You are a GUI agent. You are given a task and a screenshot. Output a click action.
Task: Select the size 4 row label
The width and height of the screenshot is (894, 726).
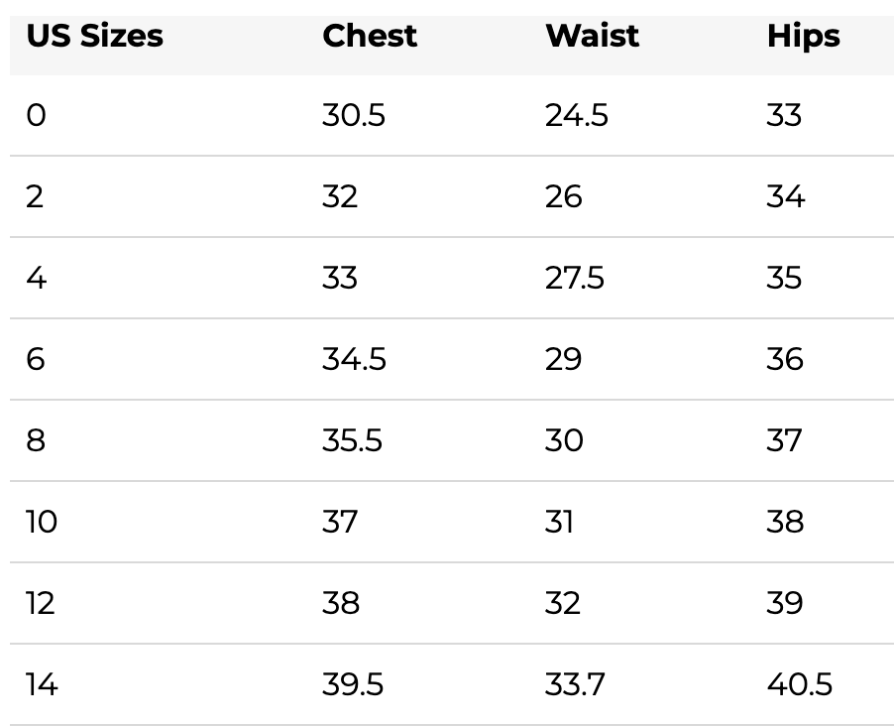tap(36, 278)
